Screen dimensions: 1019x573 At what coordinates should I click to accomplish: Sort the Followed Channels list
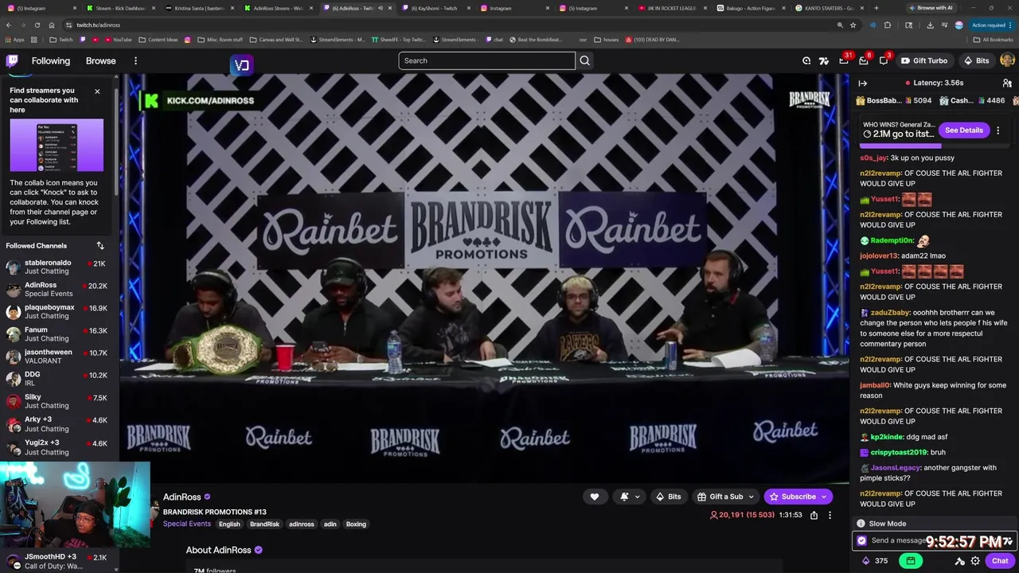click(100, 245)
